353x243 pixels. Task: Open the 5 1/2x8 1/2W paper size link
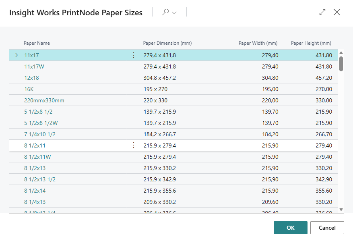click(40, 123)
